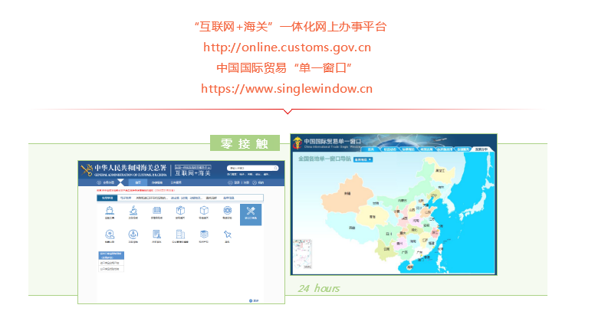Open the region selection dropdown above the map
The image size is (595, 318).
363,159
